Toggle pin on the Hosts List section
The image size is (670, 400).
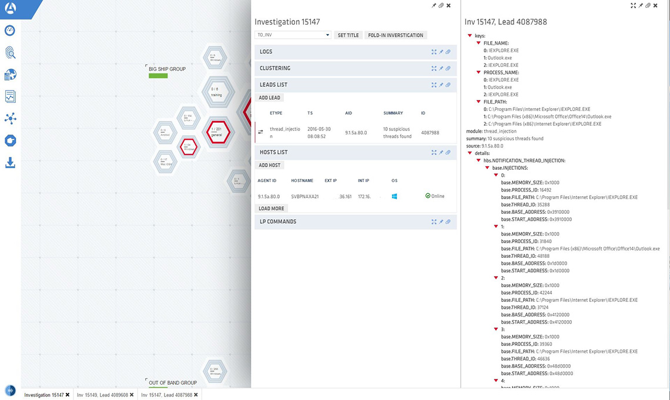[441, 153]
